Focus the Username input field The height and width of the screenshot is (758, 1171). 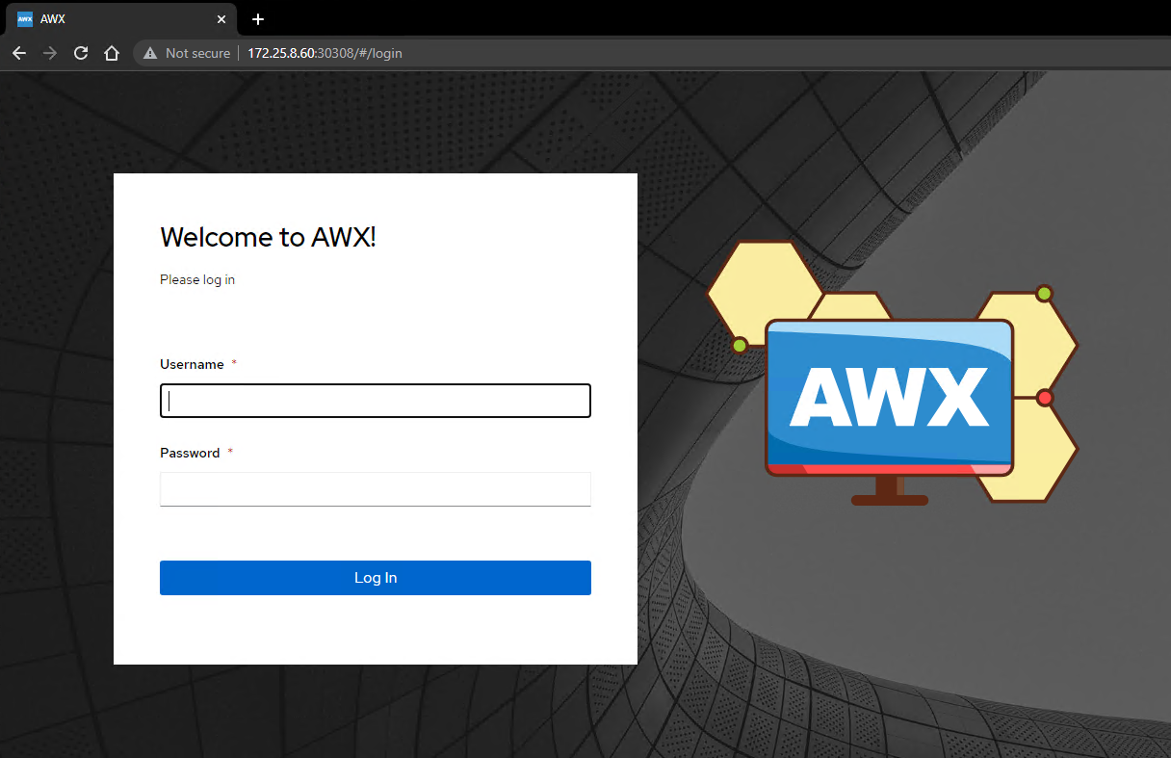tap(375, 401)
